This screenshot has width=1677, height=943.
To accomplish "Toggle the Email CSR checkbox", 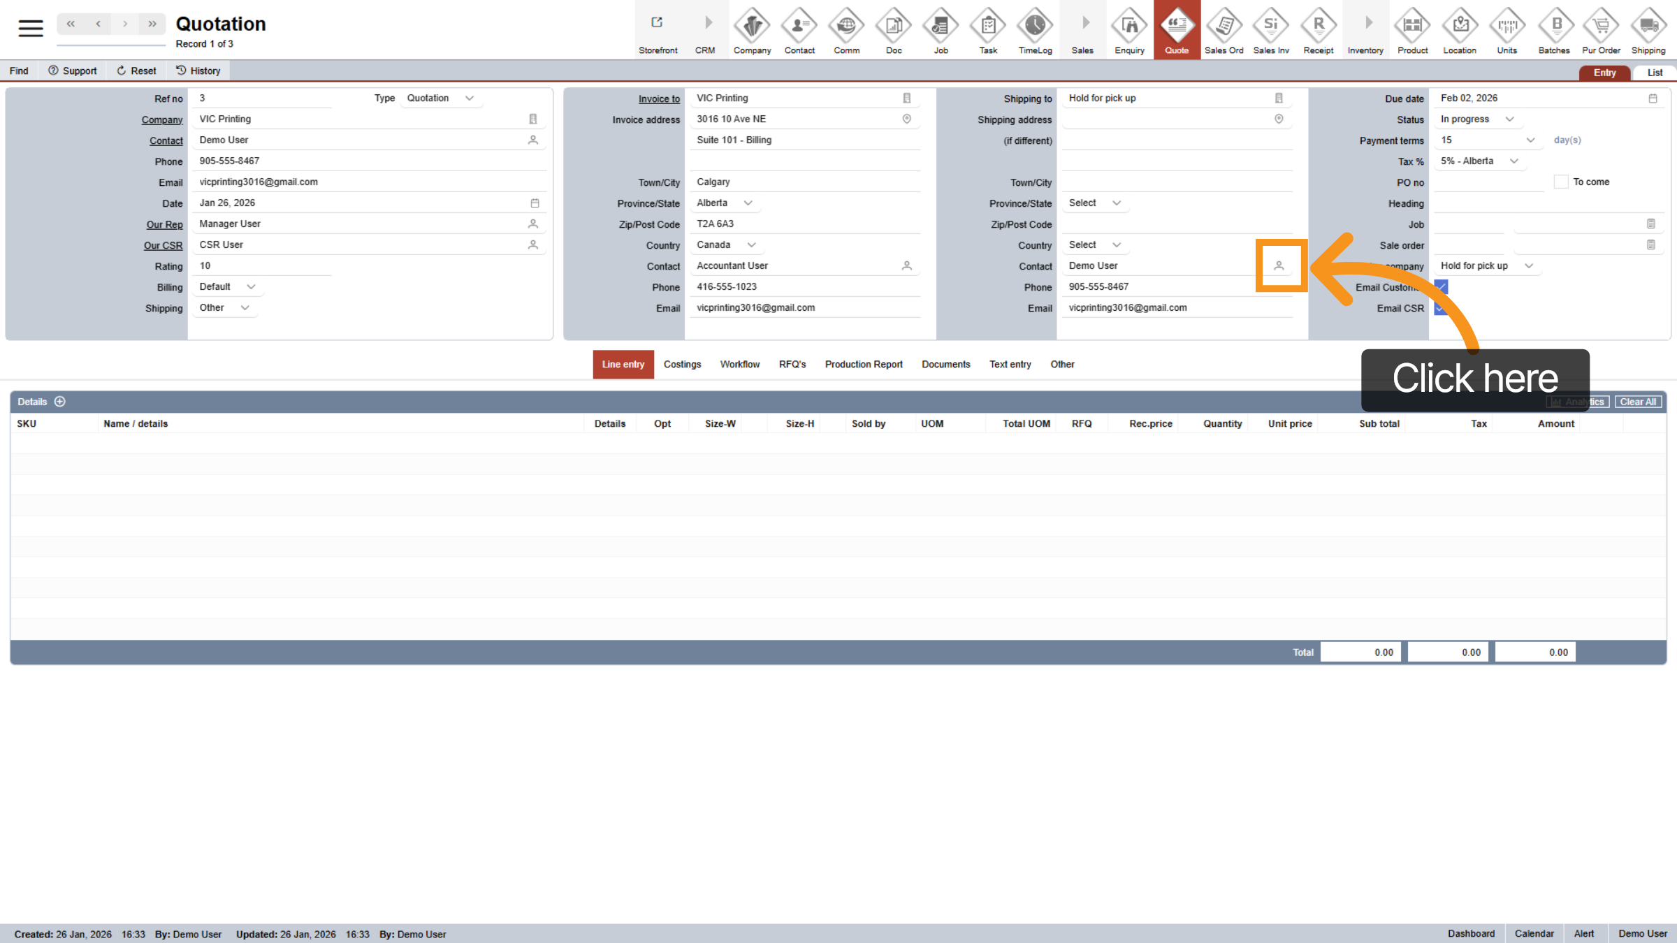I will [x=1441, y=308].
